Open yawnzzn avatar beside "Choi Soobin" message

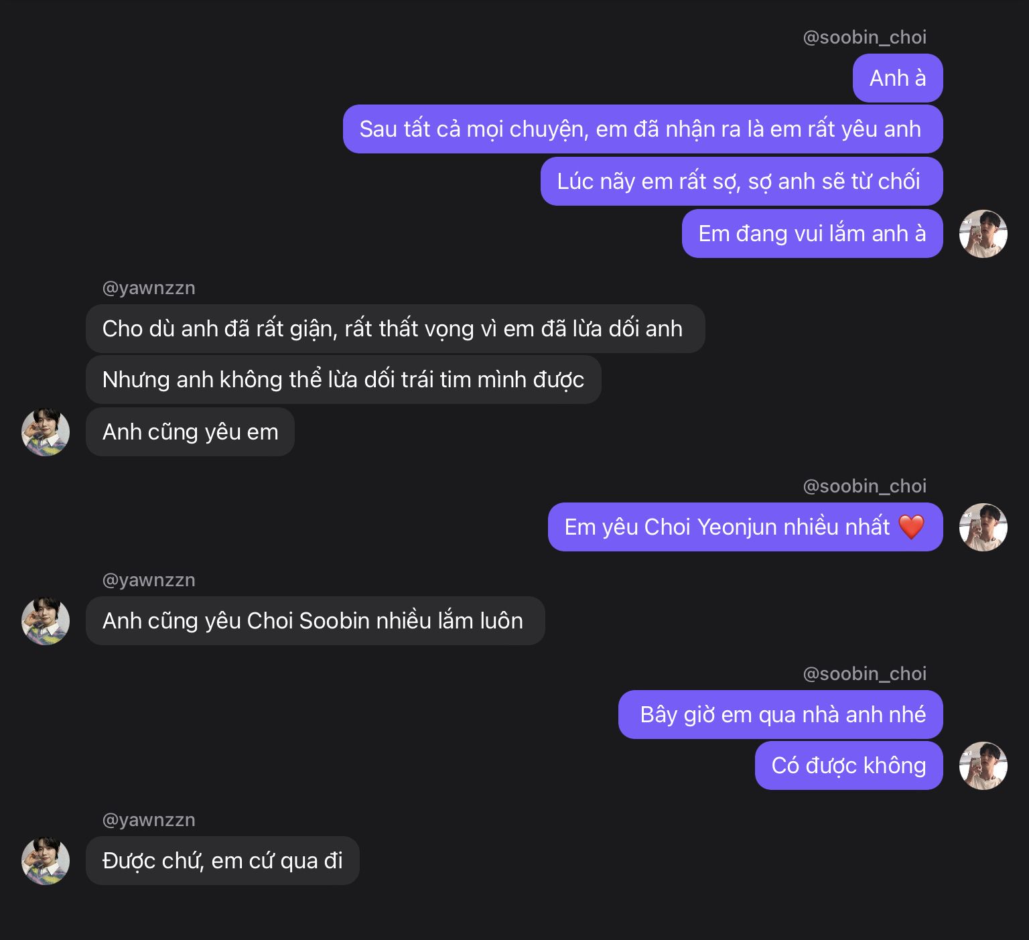pos(46,621)
